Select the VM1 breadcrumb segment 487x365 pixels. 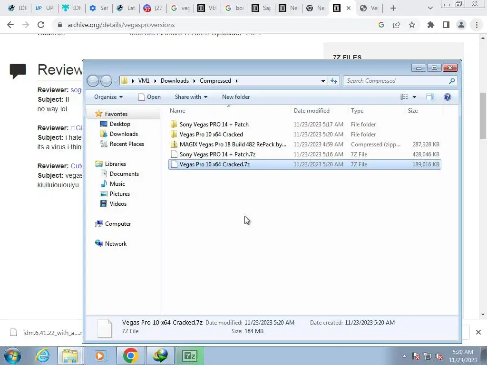pos(144,81)
